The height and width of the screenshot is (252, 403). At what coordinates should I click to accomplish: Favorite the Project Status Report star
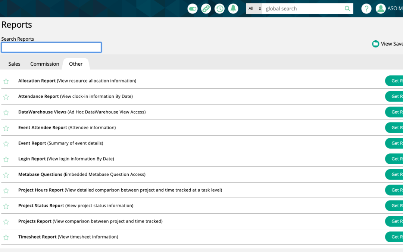(x=6, y=206)
